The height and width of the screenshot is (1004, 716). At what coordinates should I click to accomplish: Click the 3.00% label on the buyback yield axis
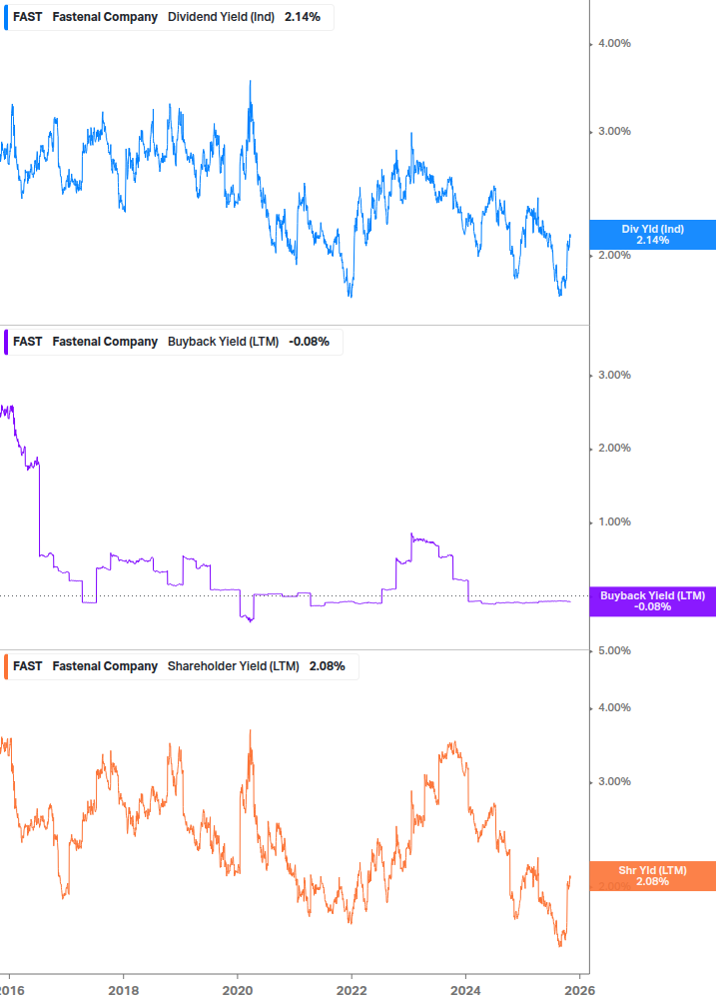614,376
